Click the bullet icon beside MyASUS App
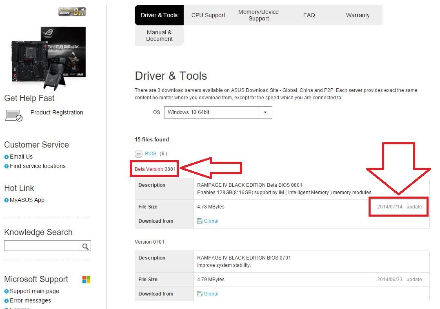440x309 pixels. [x=7, y=200]
